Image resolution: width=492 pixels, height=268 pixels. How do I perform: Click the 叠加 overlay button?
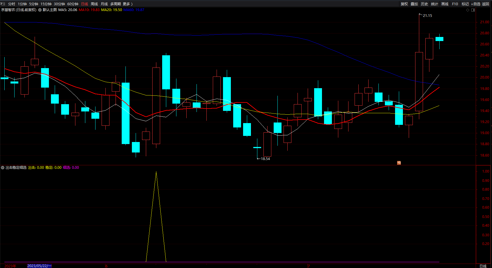tap(414, 4)
